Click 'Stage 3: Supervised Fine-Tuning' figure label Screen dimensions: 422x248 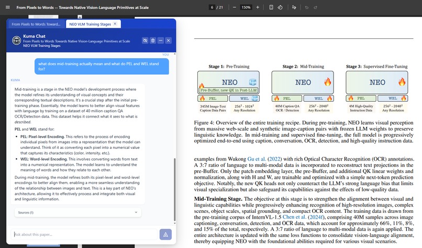pyautogui.click(x=376, y=66)
